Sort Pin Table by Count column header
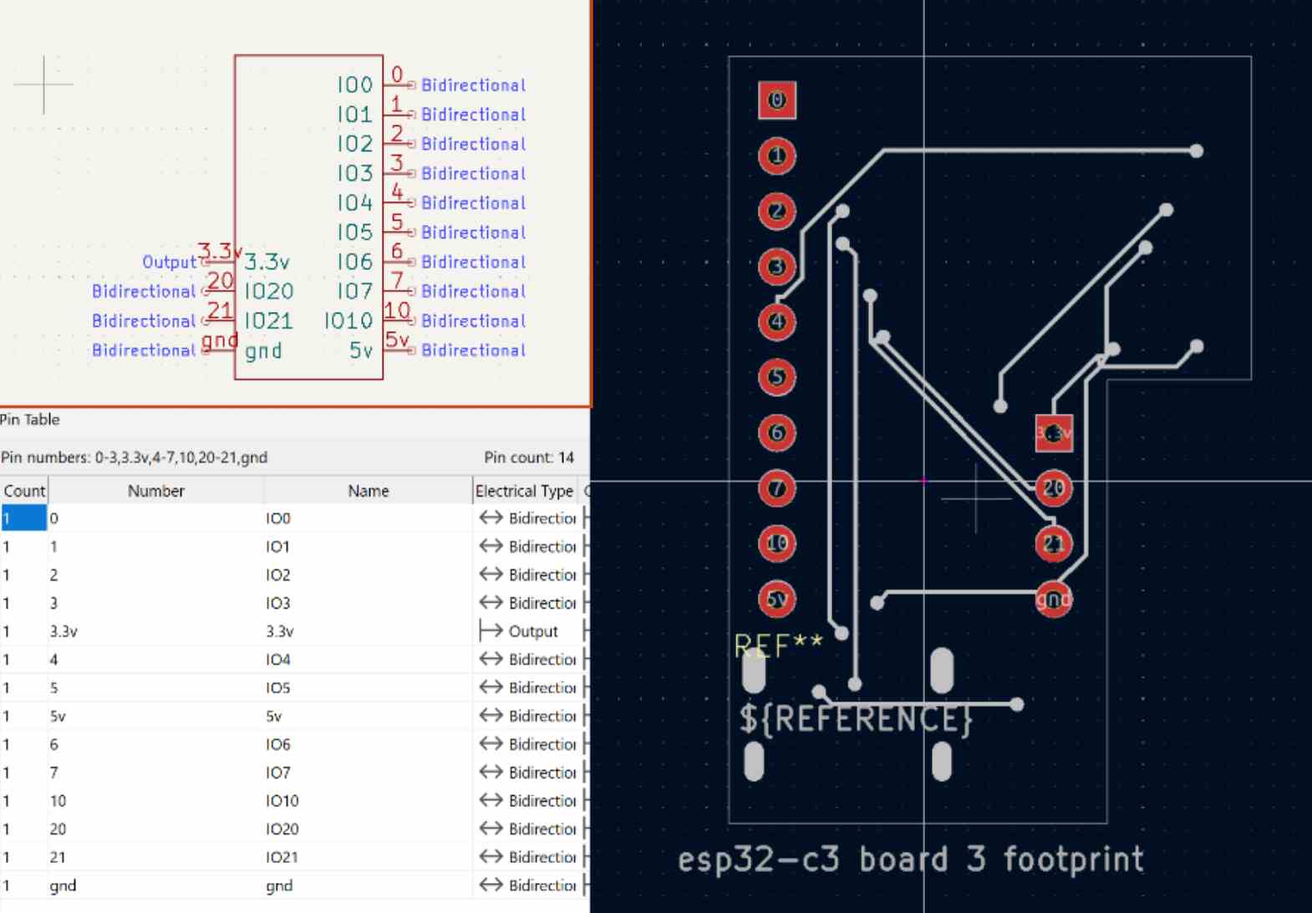The width and height of the screenshot is (1312, 913). [23, 491]
